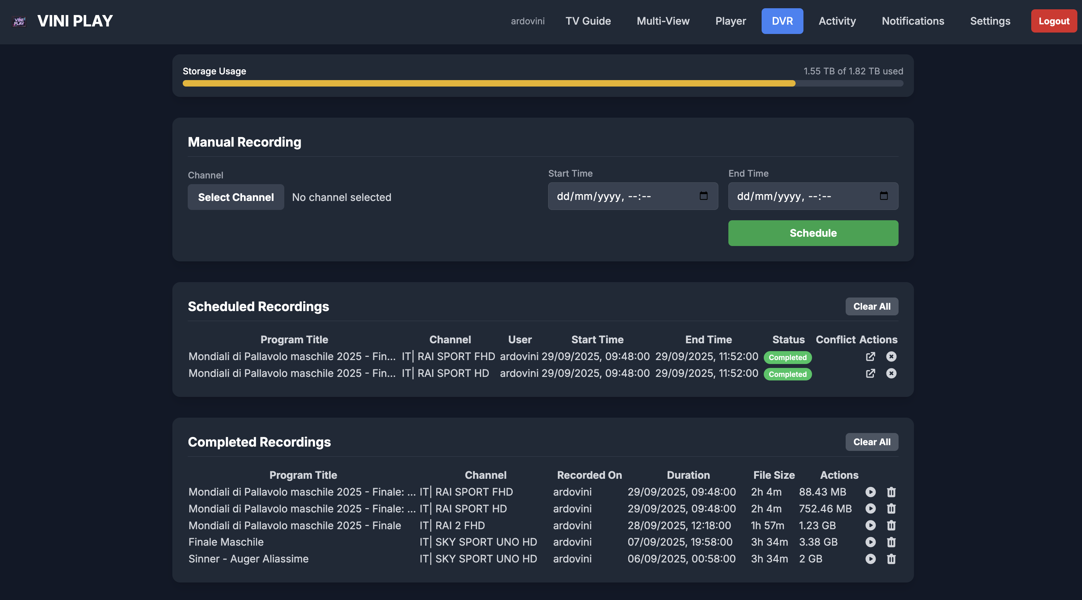Delete the Finale Maschile recording
Screen dimensions: 1082x600
891,542
